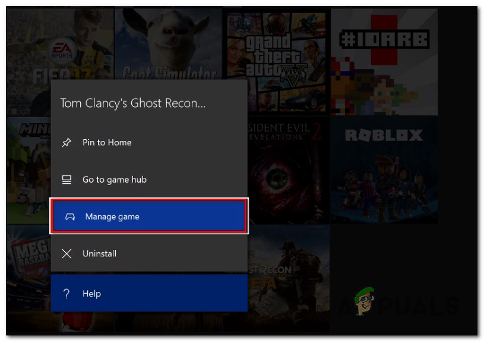Click the game hub monitor icon
This screenshot has width=484, height=342.
coord(67,180)
